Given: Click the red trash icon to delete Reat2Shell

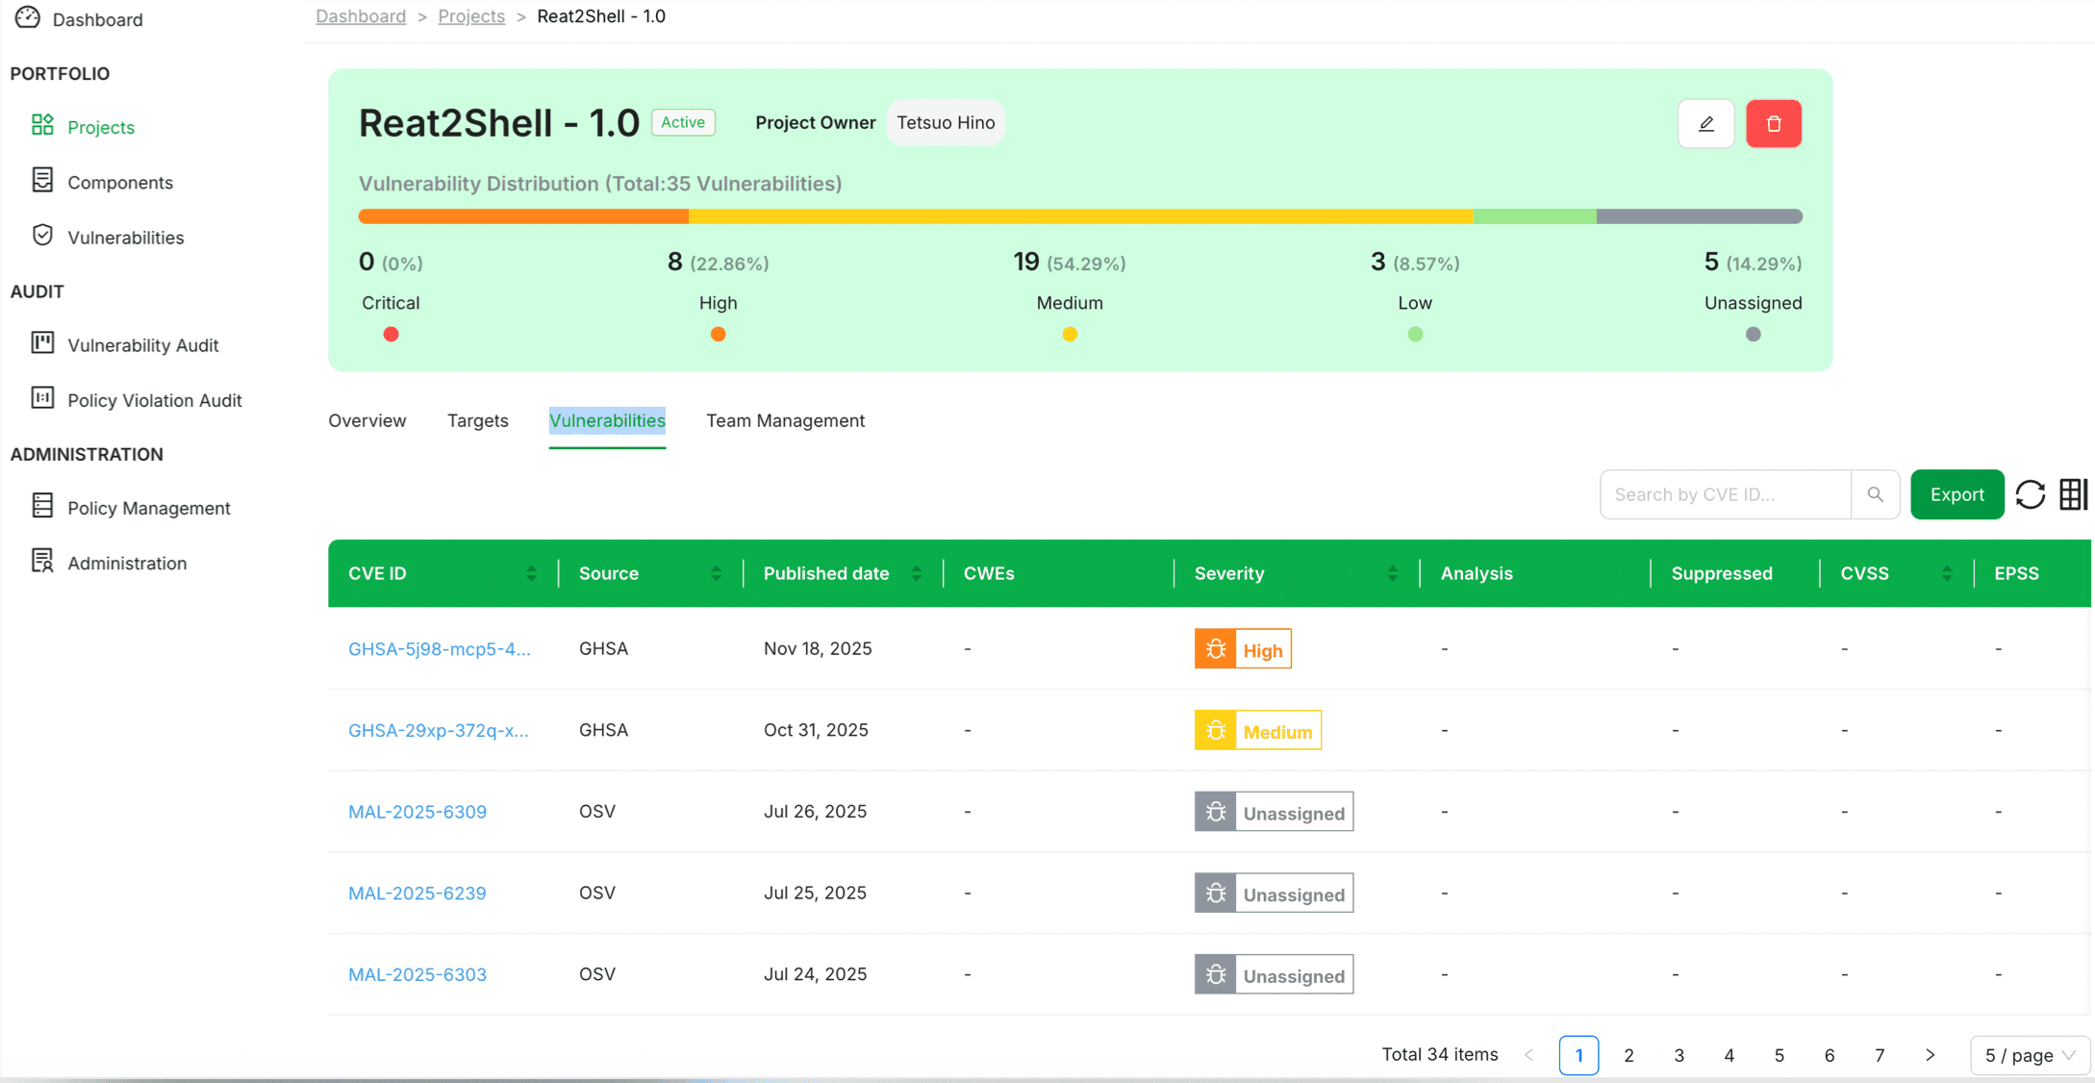Looking at the screenshot, I should coord(1774,123).
